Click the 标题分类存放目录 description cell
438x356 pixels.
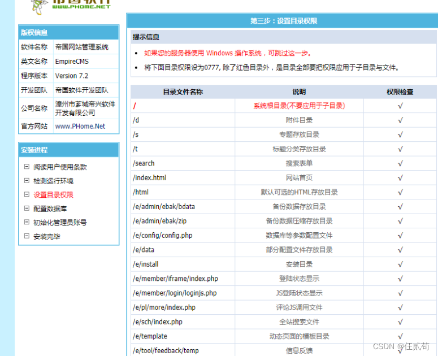pyautogui.click(x=299, y=149)
